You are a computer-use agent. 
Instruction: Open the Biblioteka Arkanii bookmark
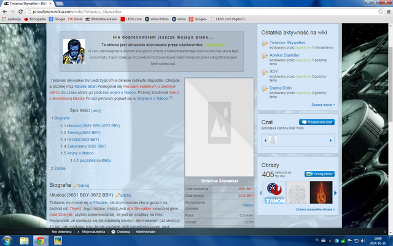101,19
